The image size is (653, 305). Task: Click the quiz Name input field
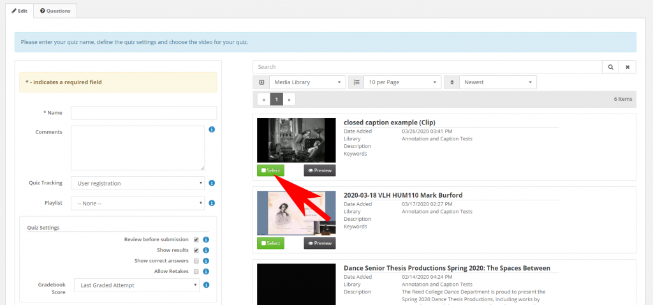[143, 113]
